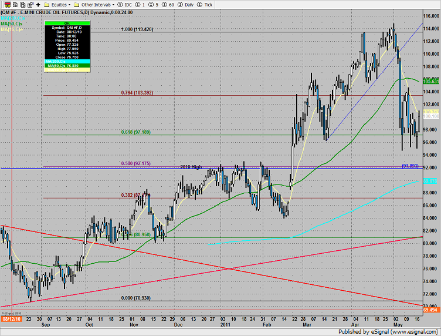Click the 0.618 (97.189) Fibonacci label
441x336 pixels.
[x=136, y=132]
